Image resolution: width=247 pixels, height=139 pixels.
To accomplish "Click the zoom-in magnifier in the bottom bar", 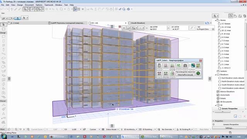I will (16, 129).
